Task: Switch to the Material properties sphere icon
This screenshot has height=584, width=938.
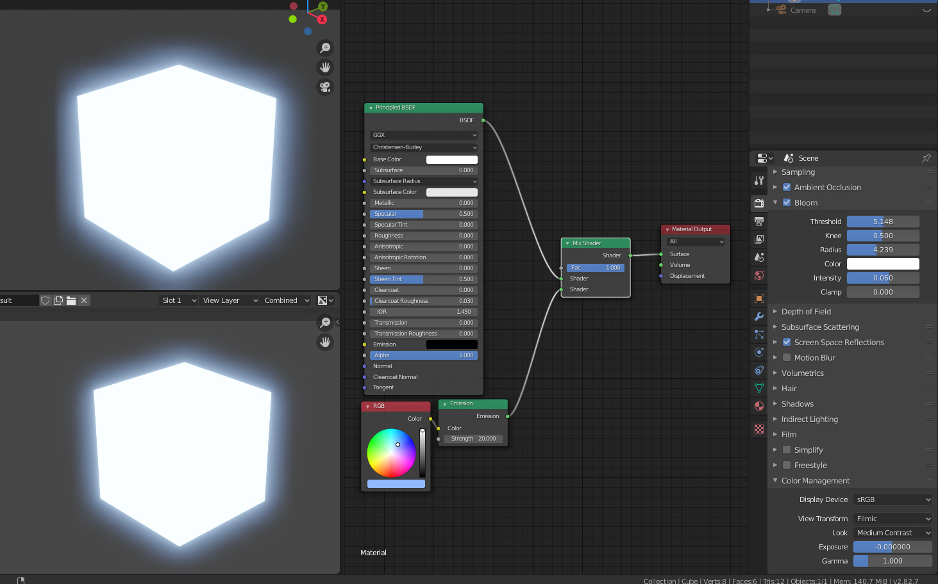Action: [x=759, y=406]
